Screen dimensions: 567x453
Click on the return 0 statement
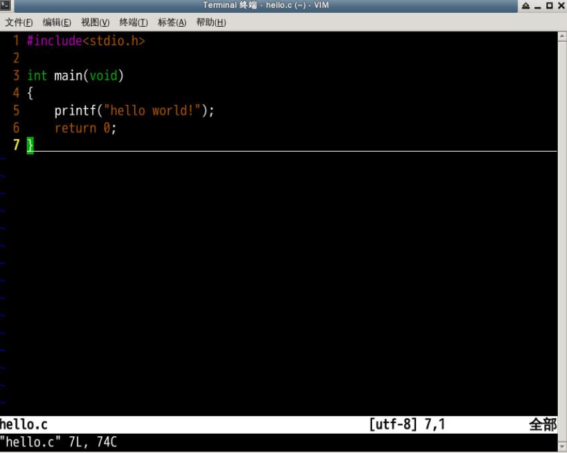point(85,128)
